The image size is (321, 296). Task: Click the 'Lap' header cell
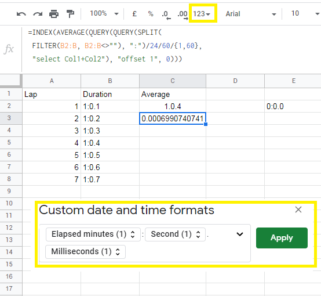pos(52,94)
